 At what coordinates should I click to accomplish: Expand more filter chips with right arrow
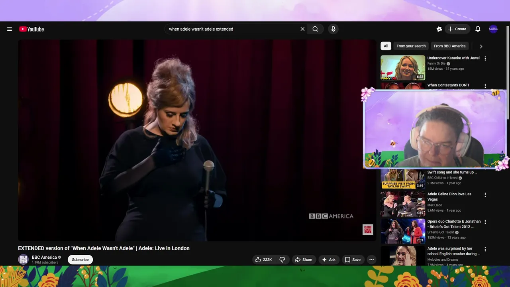click(481, 46)
